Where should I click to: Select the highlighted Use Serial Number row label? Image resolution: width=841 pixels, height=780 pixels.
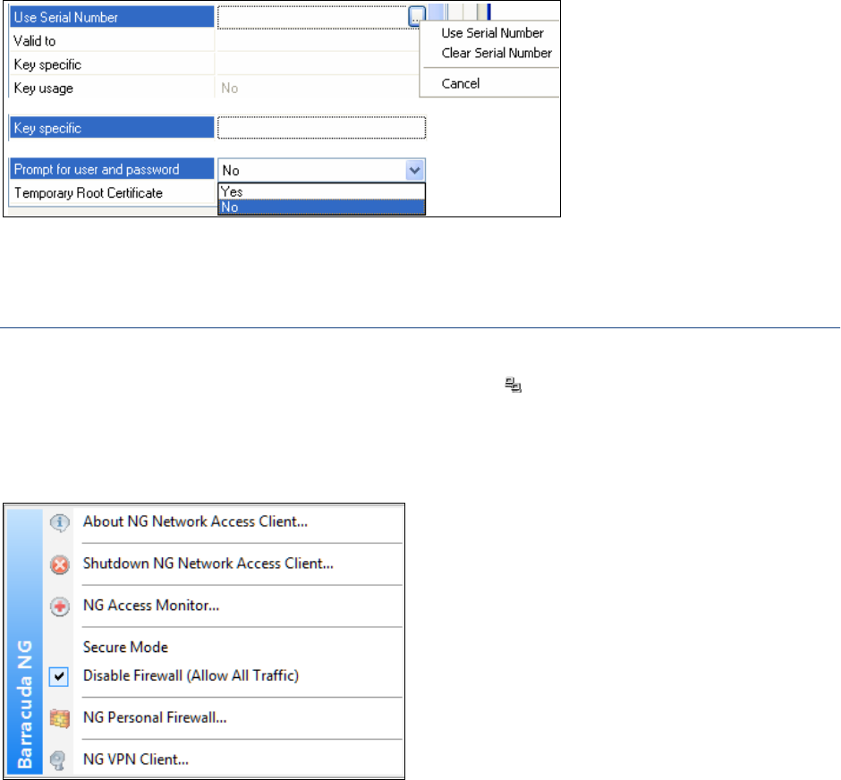tap(112, 17)
